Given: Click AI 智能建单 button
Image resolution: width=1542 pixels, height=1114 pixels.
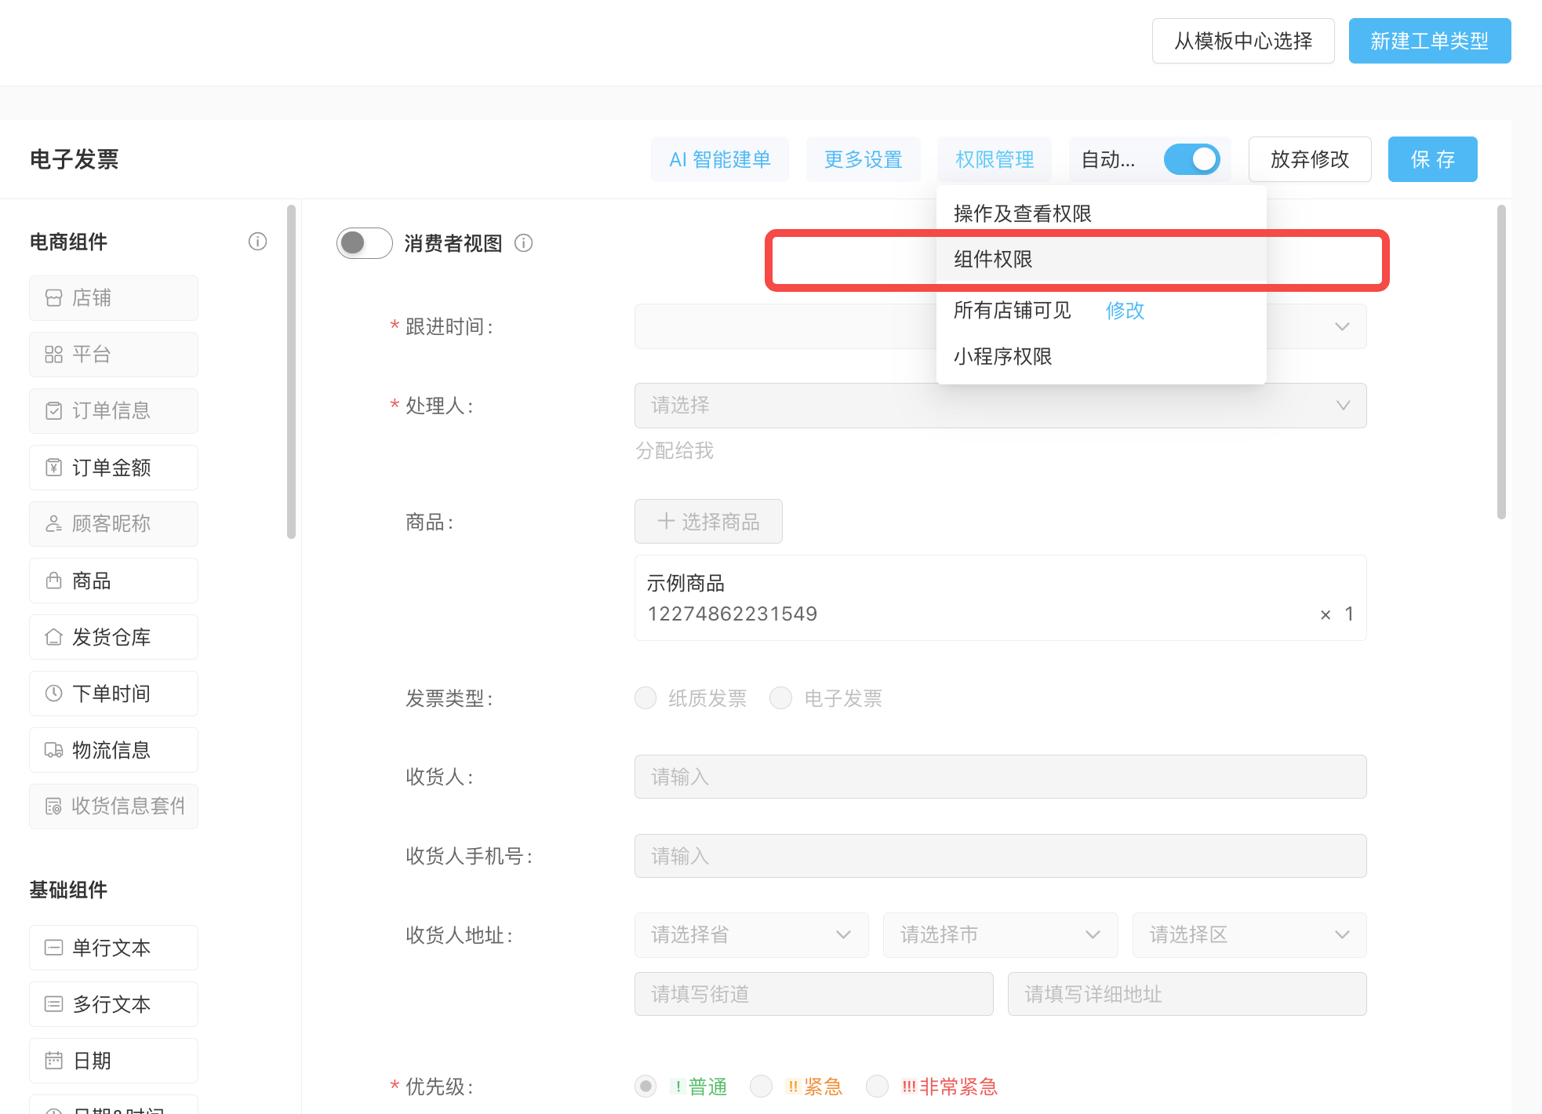Looking at the screenshot, I should (x=720, y=159).
